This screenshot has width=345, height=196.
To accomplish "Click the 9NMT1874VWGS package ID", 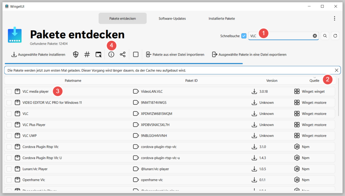I will [154, 102].
